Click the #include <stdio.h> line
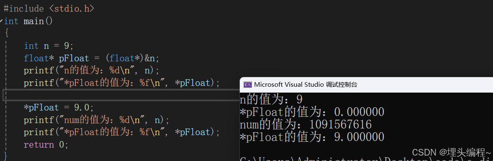Screen dimensions: 493x161 pos(49,8)
